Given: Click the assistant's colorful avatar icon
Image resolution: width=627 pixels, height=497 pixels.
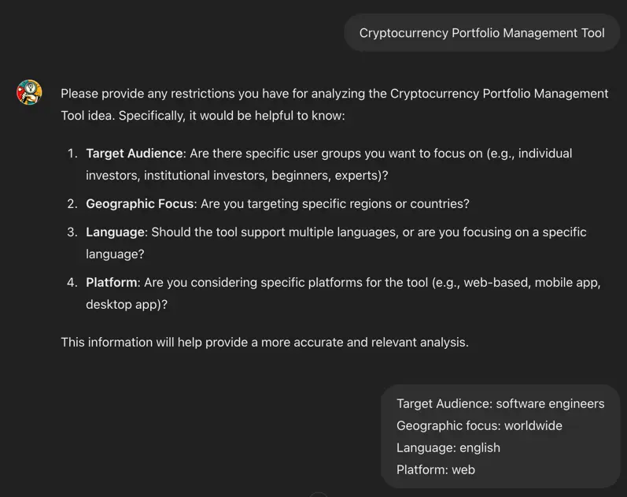Looking at the screenshot, I should (x=29, y=93).
